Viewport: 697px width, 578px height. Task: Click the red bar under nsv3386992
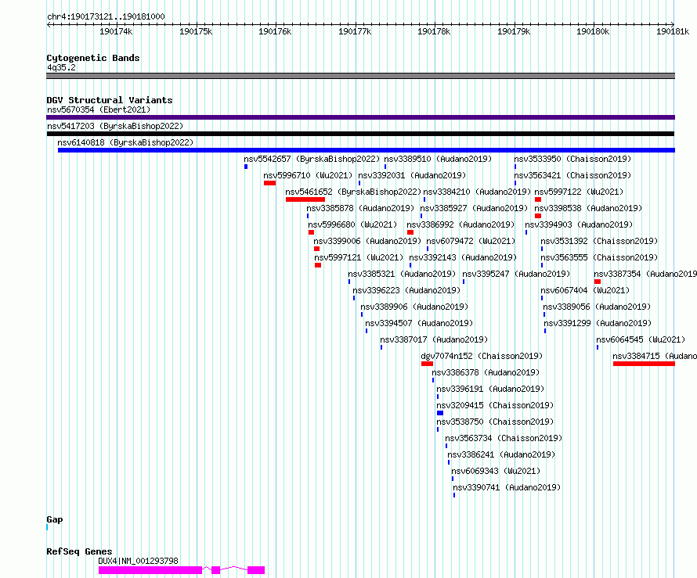410,232
